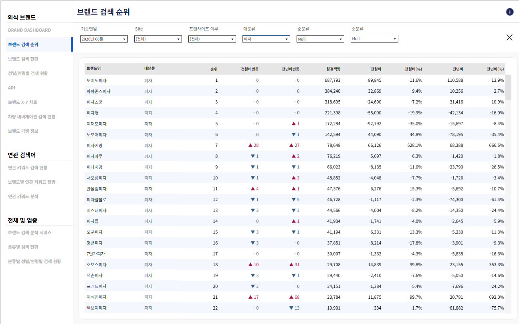Click the 피자알볼로 brand name
Viewport: 519px width, 324px height.
pos(96,200)
